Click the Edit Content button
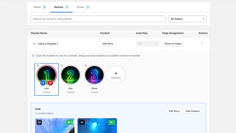This screenshot has height=133, width=236. (x=193, y=111)
